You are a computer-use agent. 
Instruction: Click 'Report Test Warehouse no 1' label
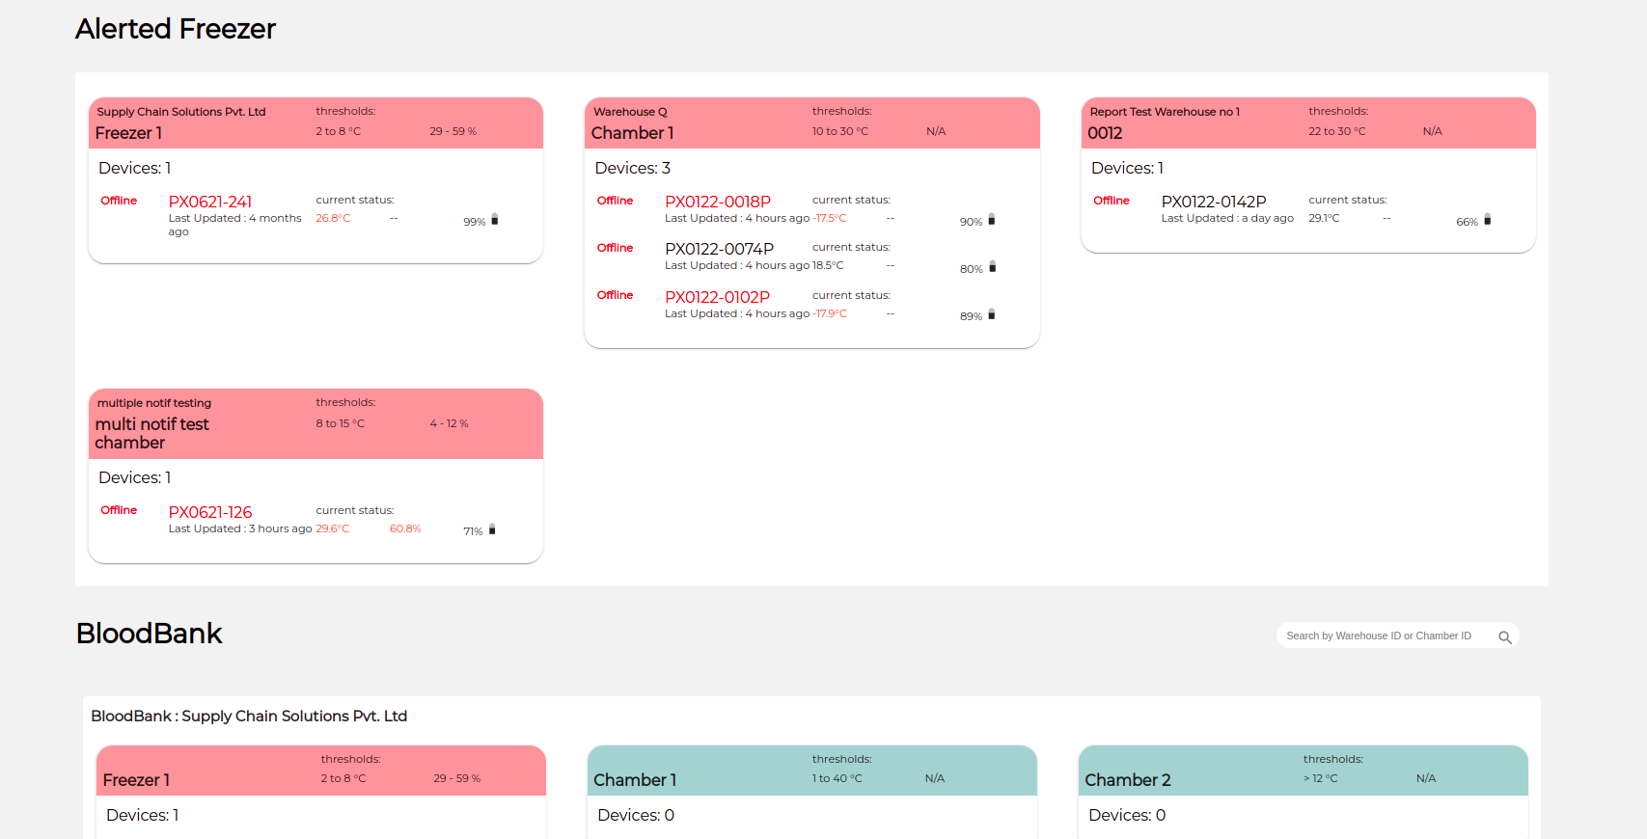click(x=1165, y=112)
